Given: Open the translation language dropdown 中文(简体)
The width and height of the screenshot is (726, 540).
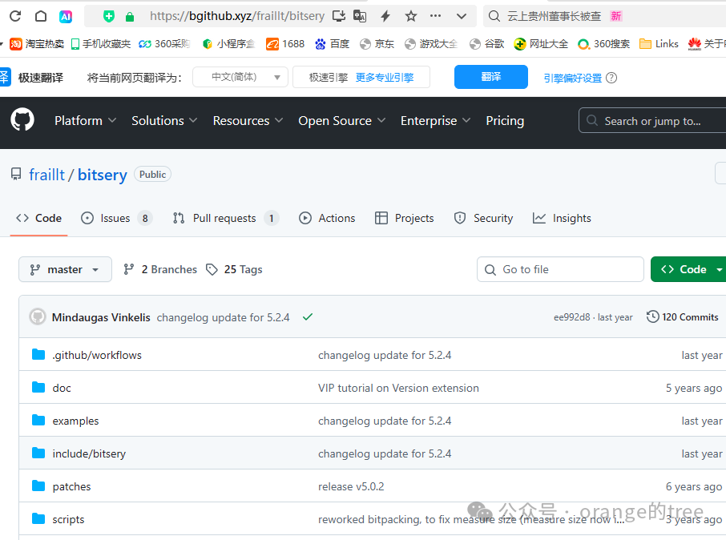Looking at the screenshot, I should click(240, 77).
